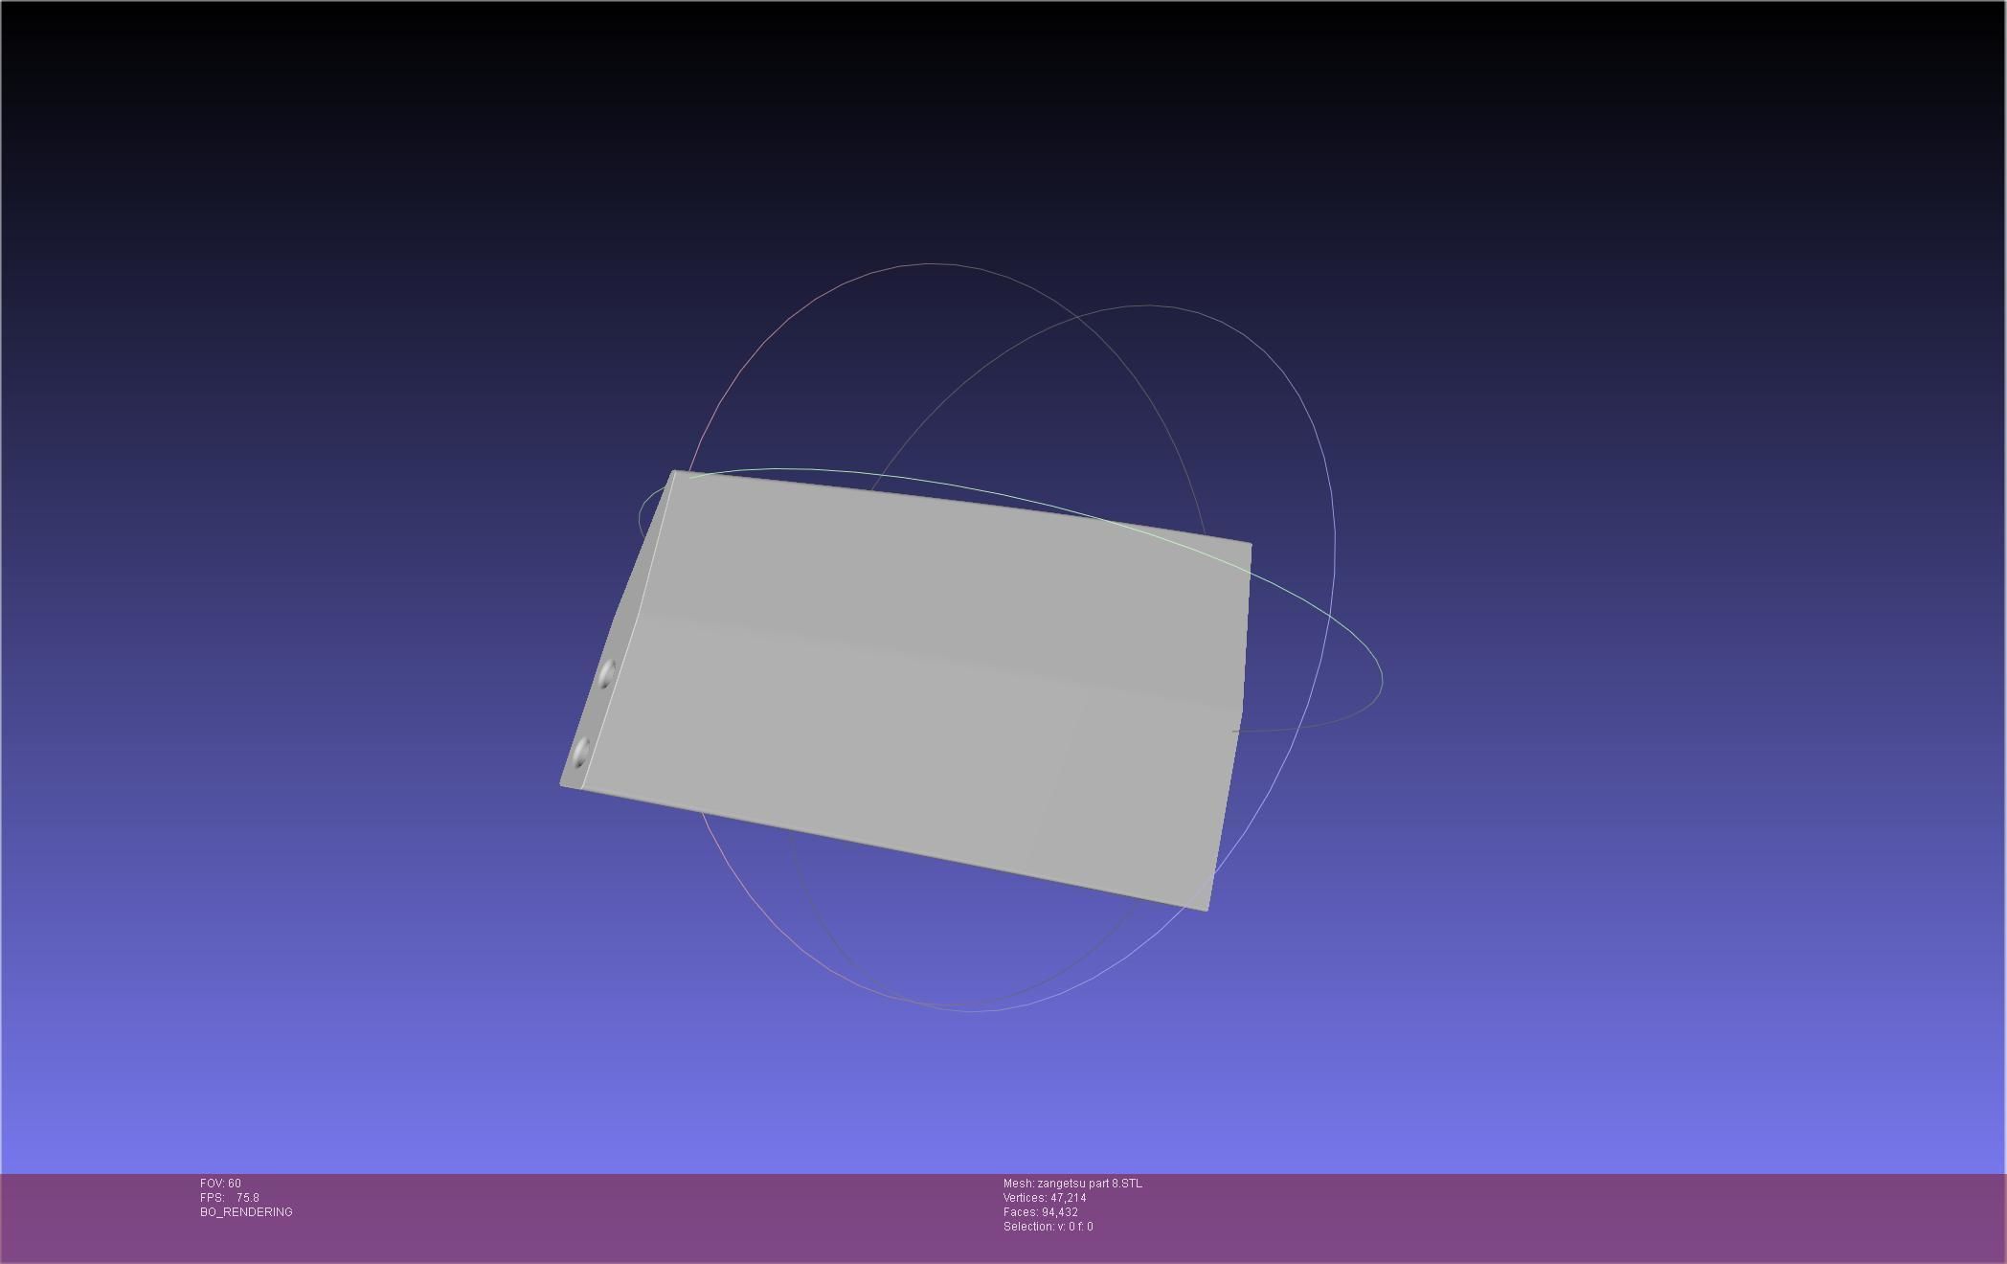Click the Vertices: 47,214 label
Screen dimensions: 2007x1264
point(1044,1198)
